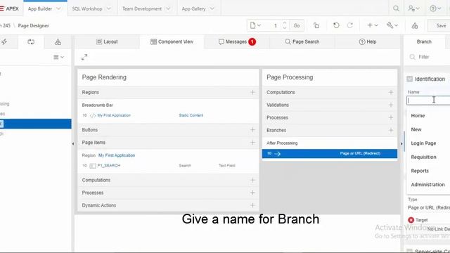The width and height of the screenshot is (450, 253).
Task: Switch to the Processing tab icon
Action: (x=31, y=42)
